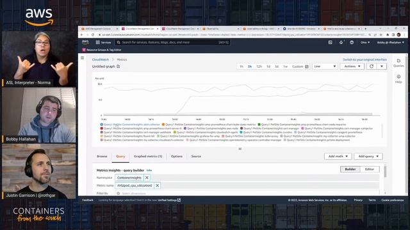Switch to Graphed metrics (1) tab

(x=148, y=156)
